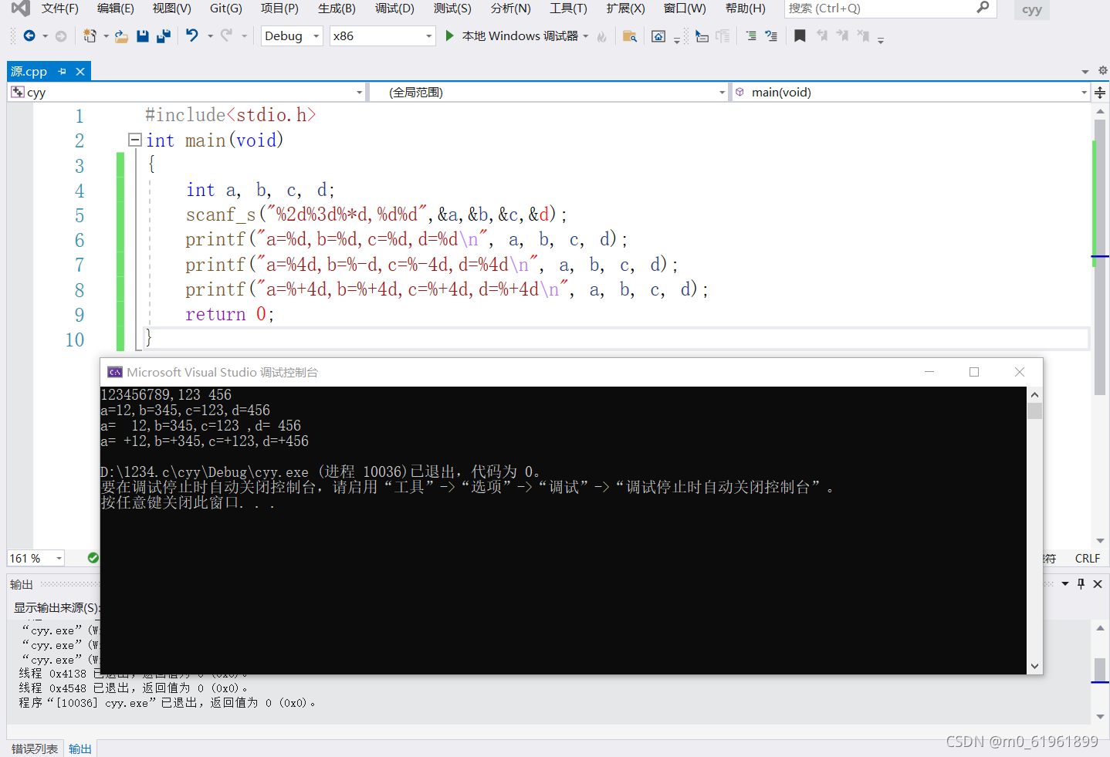Click the open file folder icon
The height and width of the screenshot is (757, 1110).
pyautogui.click(x=121, y=36)
